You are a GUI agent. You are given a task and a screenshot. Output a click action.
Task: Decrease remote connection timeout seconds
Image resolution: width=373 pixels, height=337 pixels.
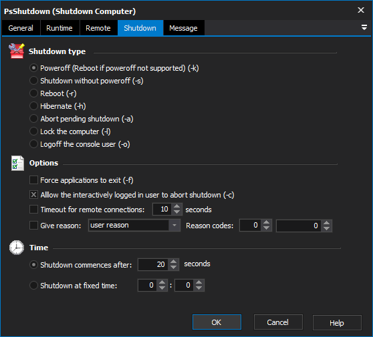176,212
